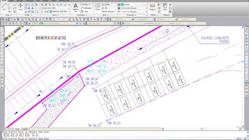
Task: Select the Line tool in Draw panel
Action: tap(4, 7)
